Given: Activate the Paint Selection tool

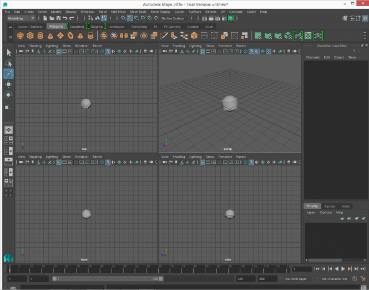Looking at the screenshot, I should [9, 74].
